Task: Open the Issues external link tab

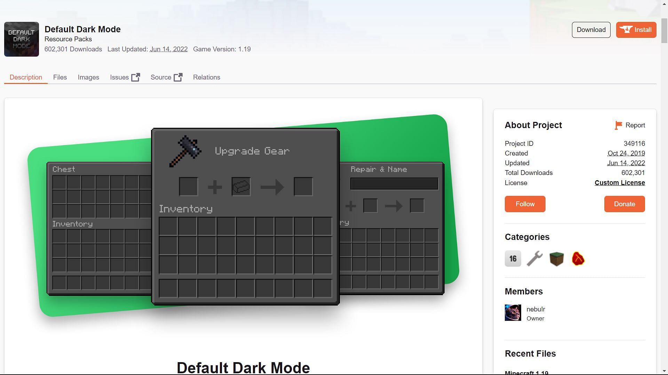Action: (125, 77)
